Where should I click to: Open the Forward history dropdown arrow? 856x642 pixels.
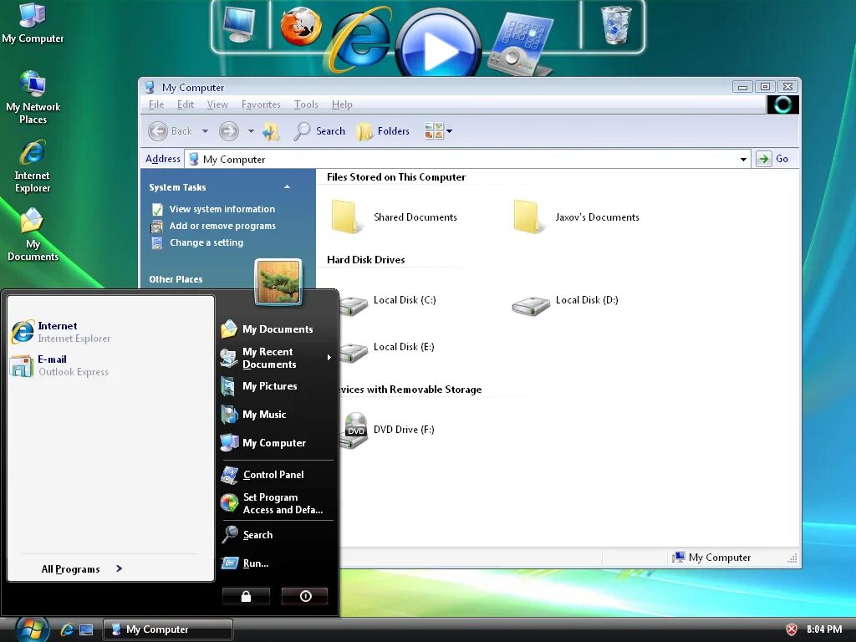pos(251,131)
